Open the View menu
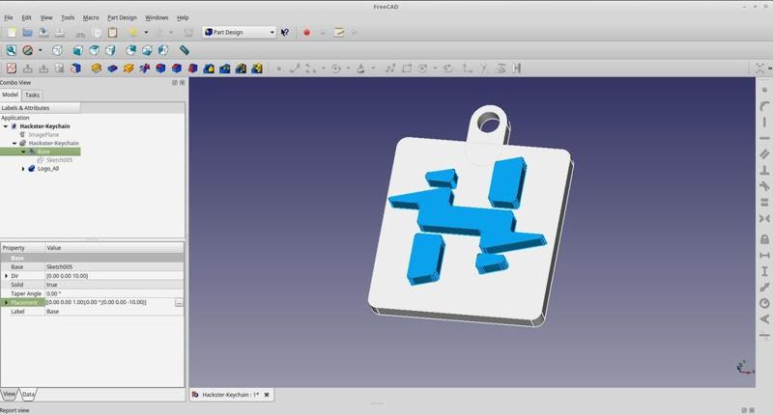The image size is (773, 415). click(x=46, y=17)
